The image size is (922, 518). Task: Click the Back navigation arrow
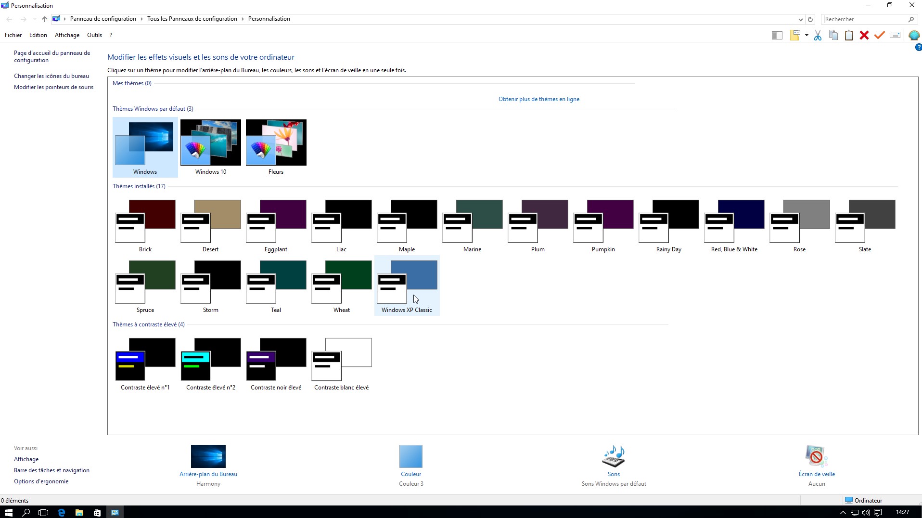(x=9, y=19)
